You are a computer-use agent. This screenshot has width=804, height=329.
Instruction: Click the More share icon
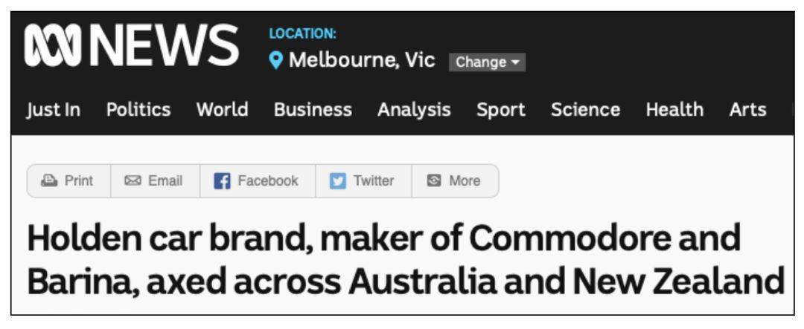pos(434,180)
